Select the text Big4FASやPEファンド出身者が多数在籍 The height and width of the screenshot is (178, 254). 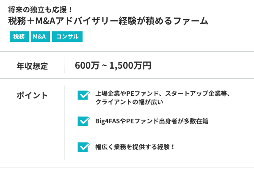[152, 121]
